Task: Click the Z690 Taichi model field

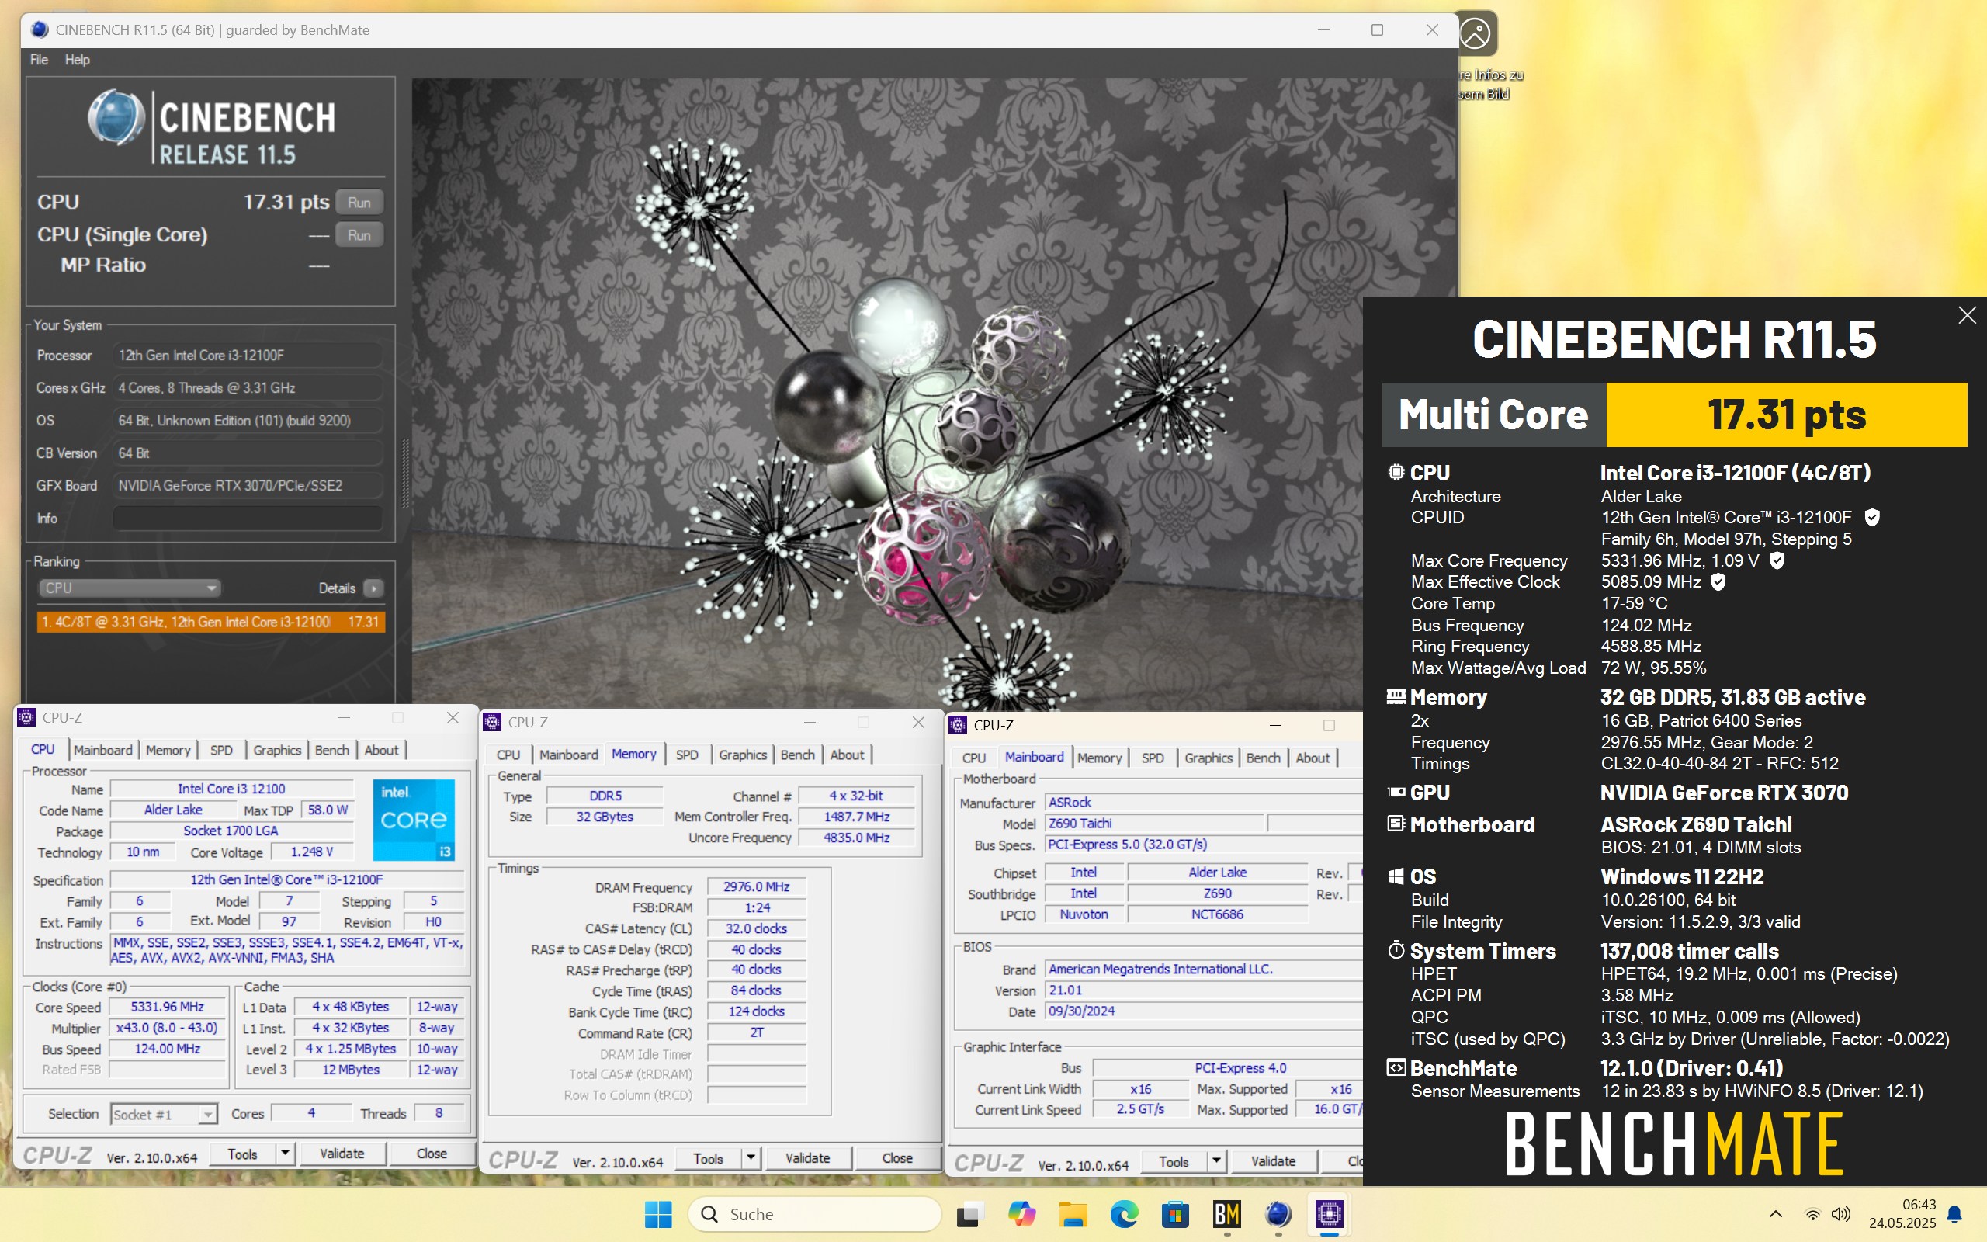Action: 1153,824
